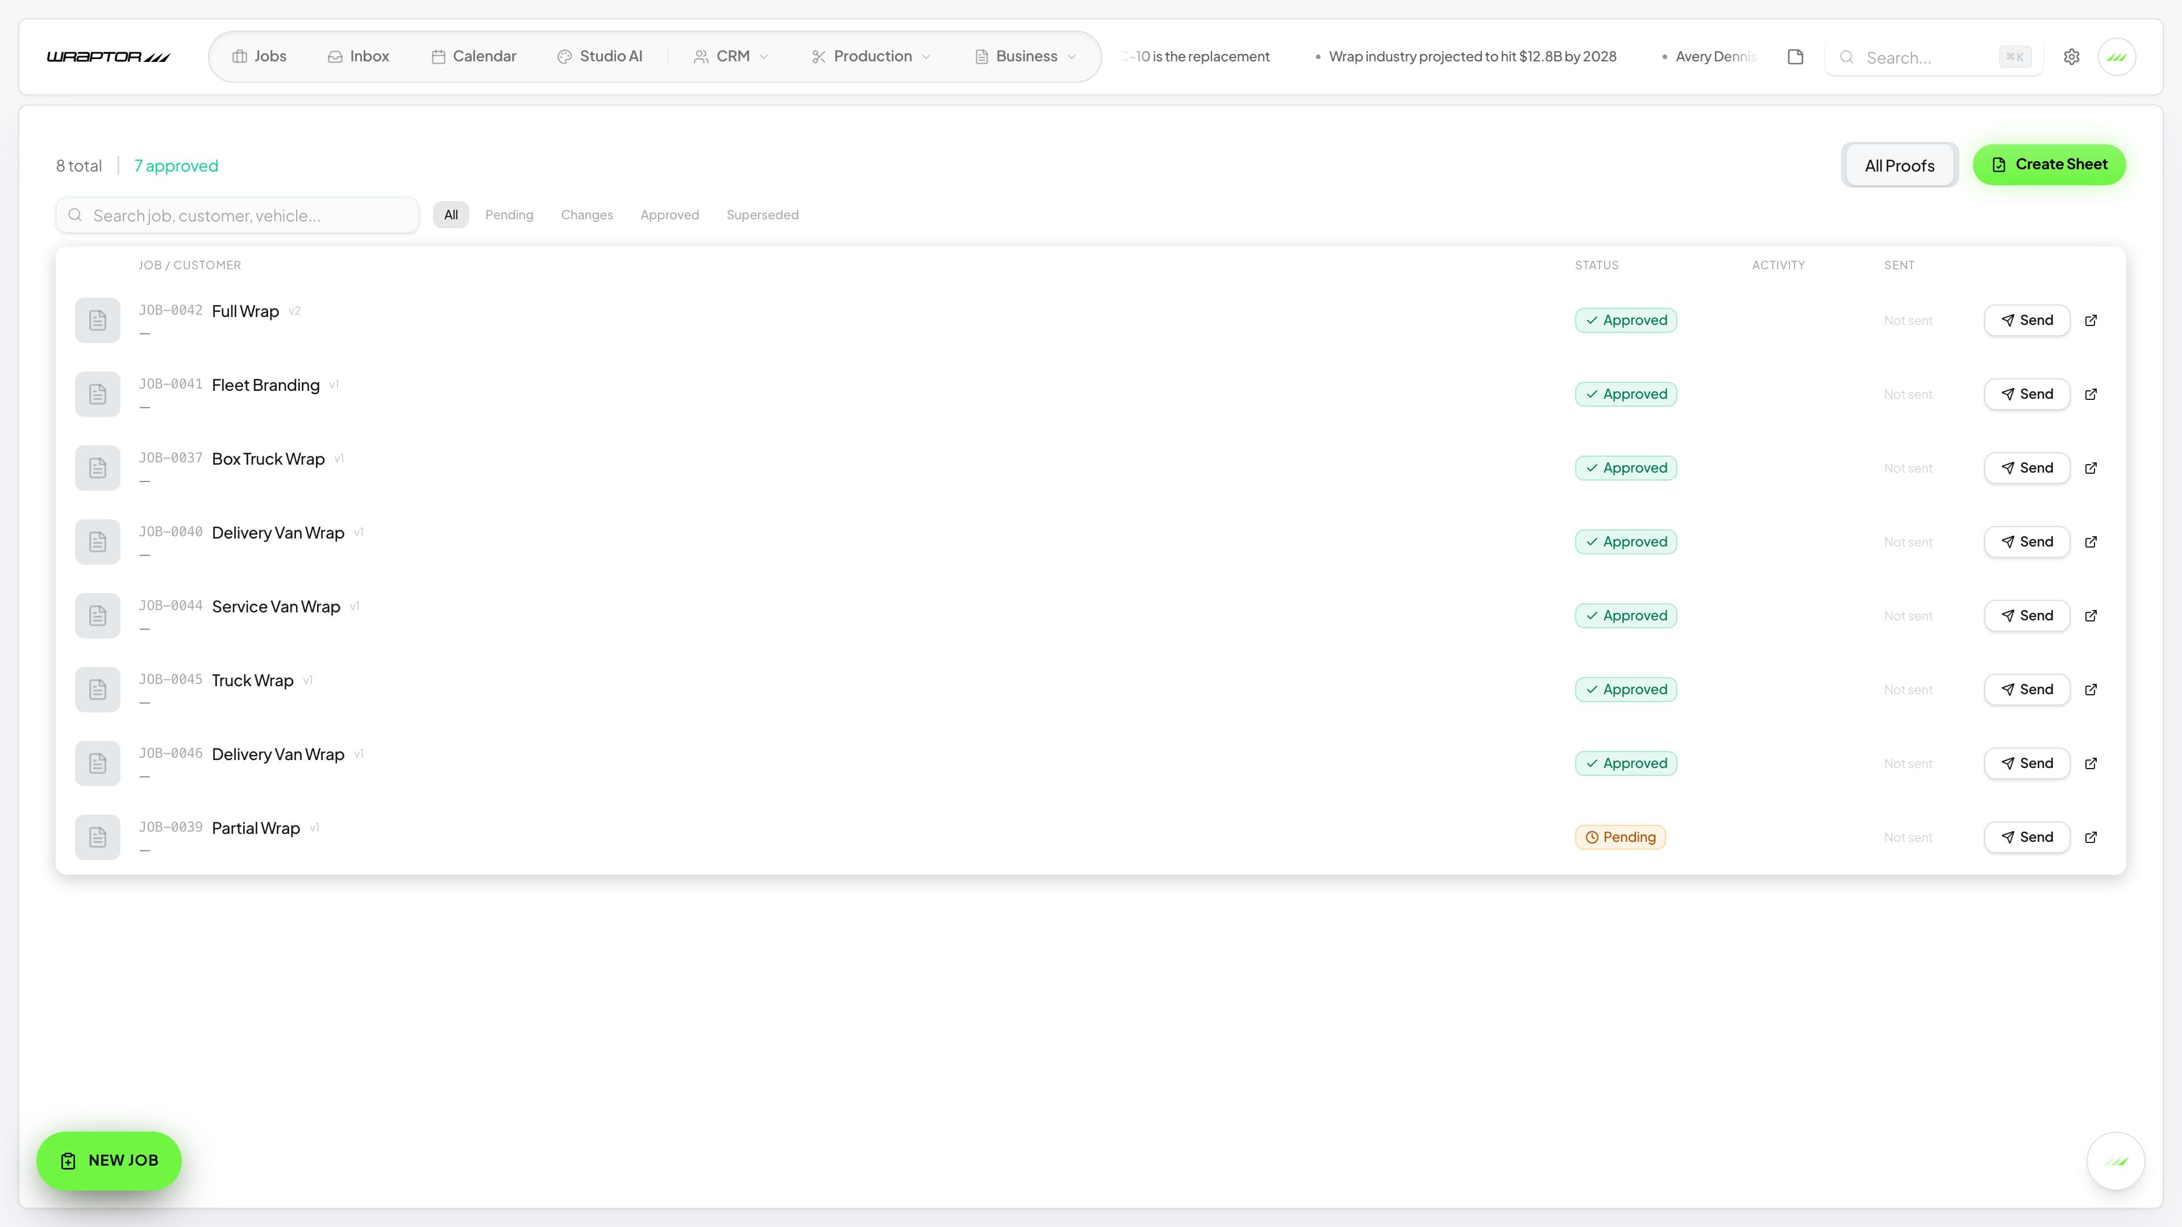The height and width of the screenshot is (1227, 2182).
Task: Click the document thumbnail for JOB-0045
Action: coord(97,689)
